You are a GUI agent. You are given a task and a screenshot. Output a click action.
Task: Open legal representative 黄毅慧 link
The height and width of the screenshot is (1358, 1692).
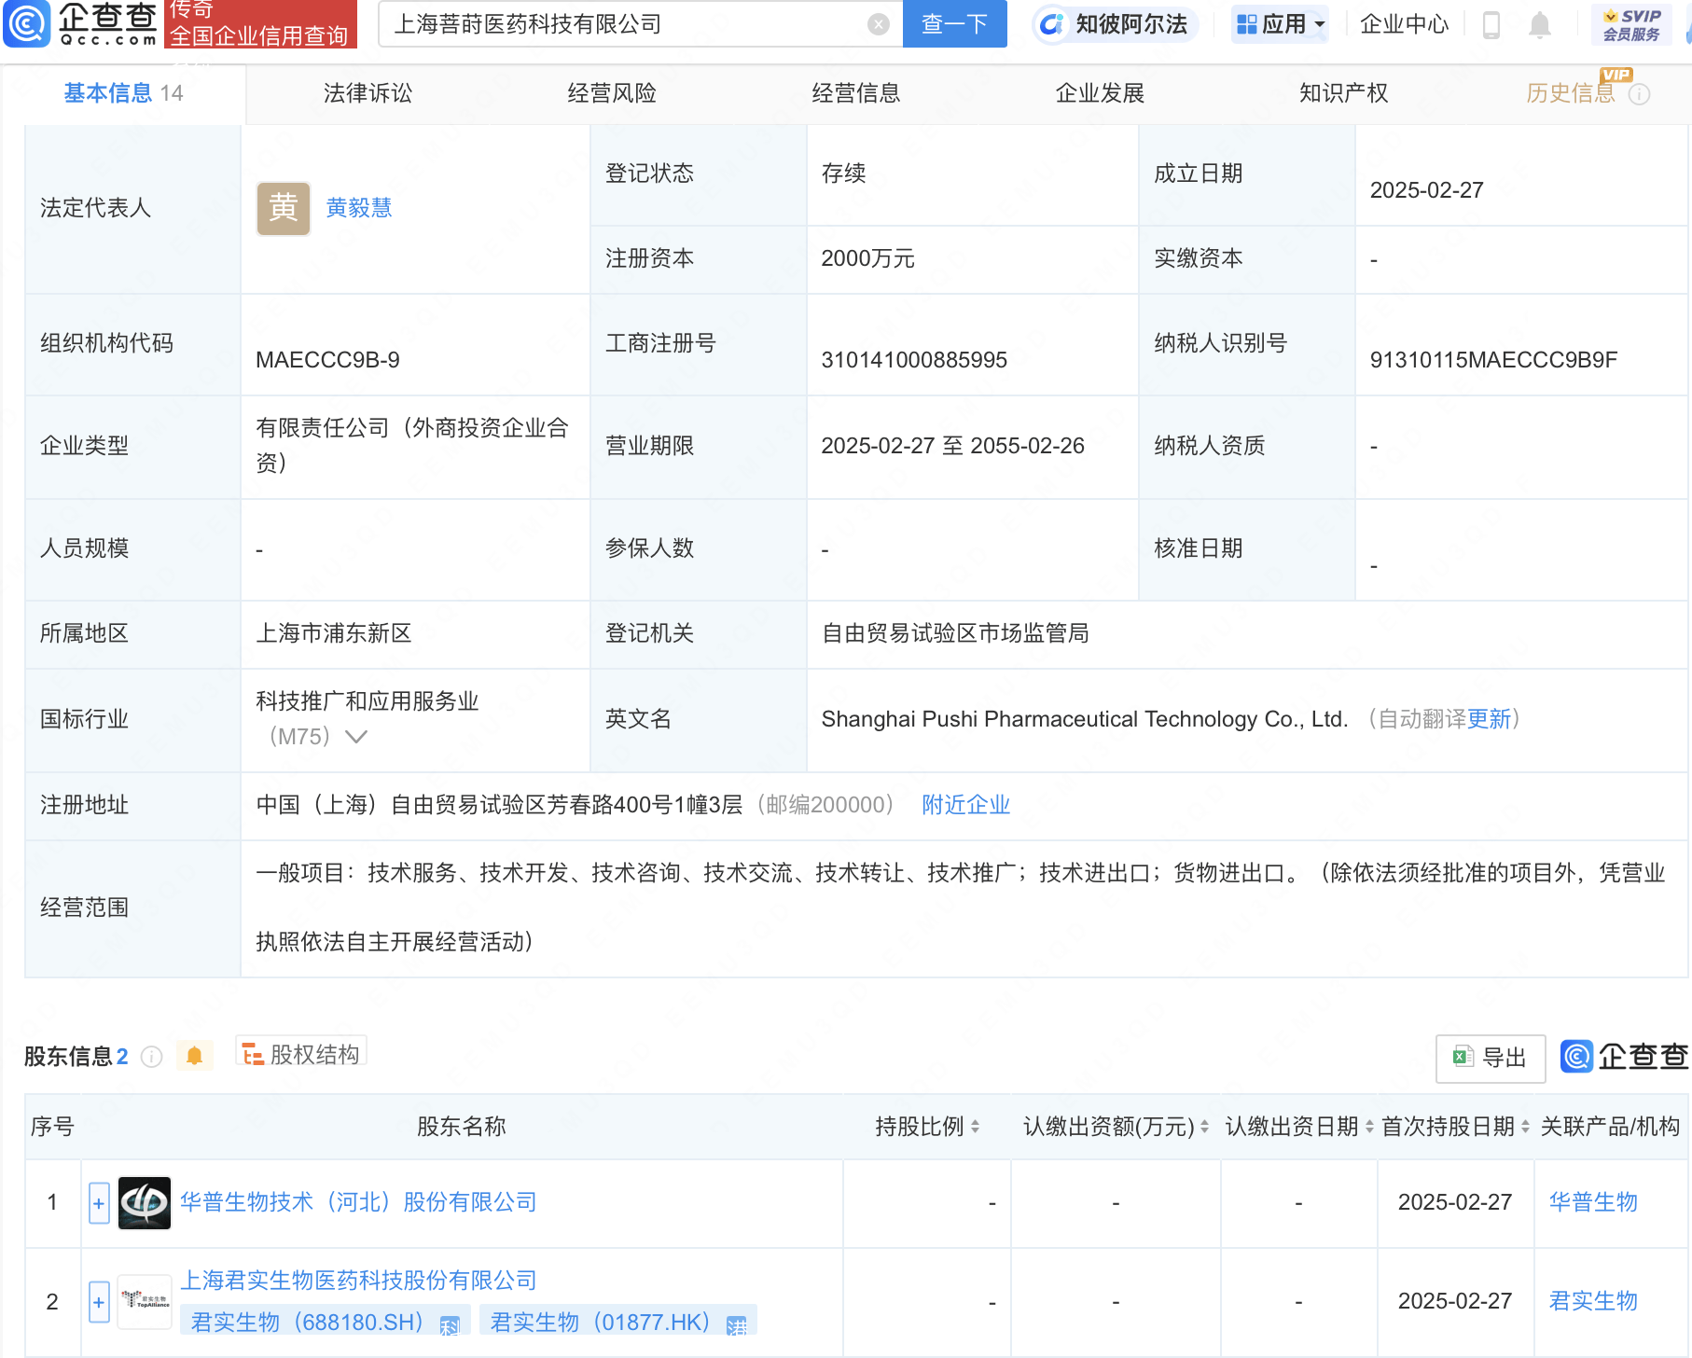click(359, 208)
